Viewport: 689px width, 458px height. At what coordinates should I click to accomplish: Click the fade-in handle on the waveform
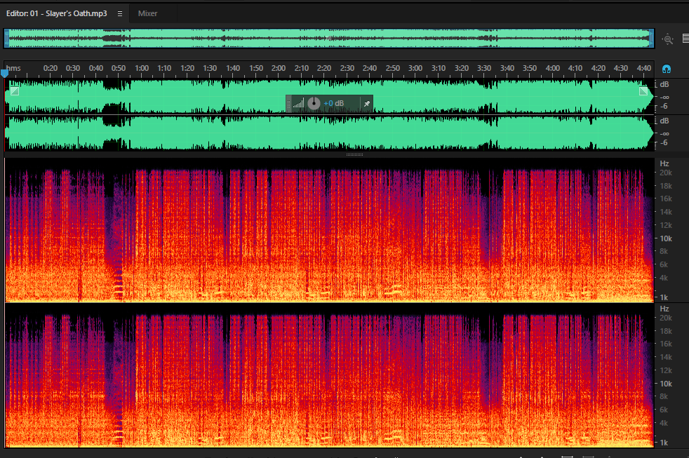click(15, 91)
